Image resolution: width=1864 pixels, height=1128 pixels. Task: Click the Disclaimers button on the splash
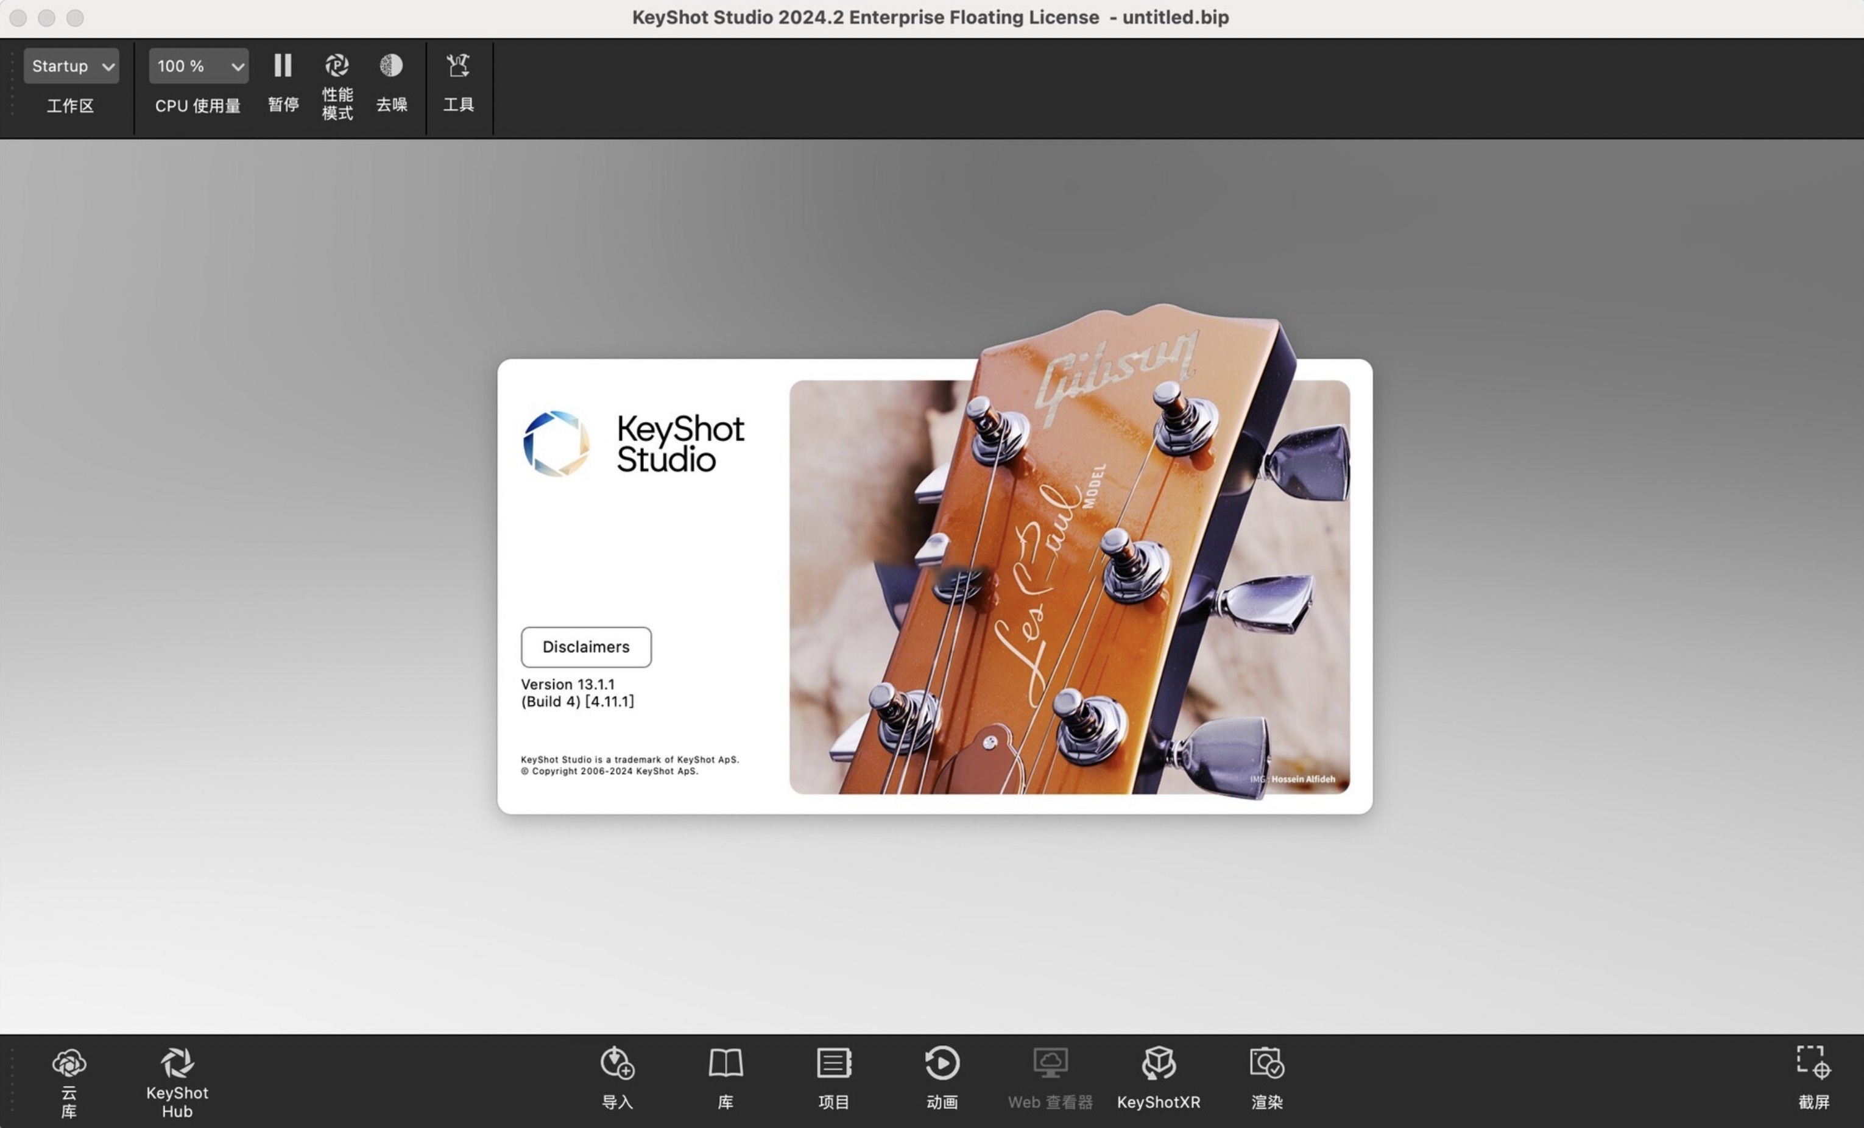tap(585, 647)
